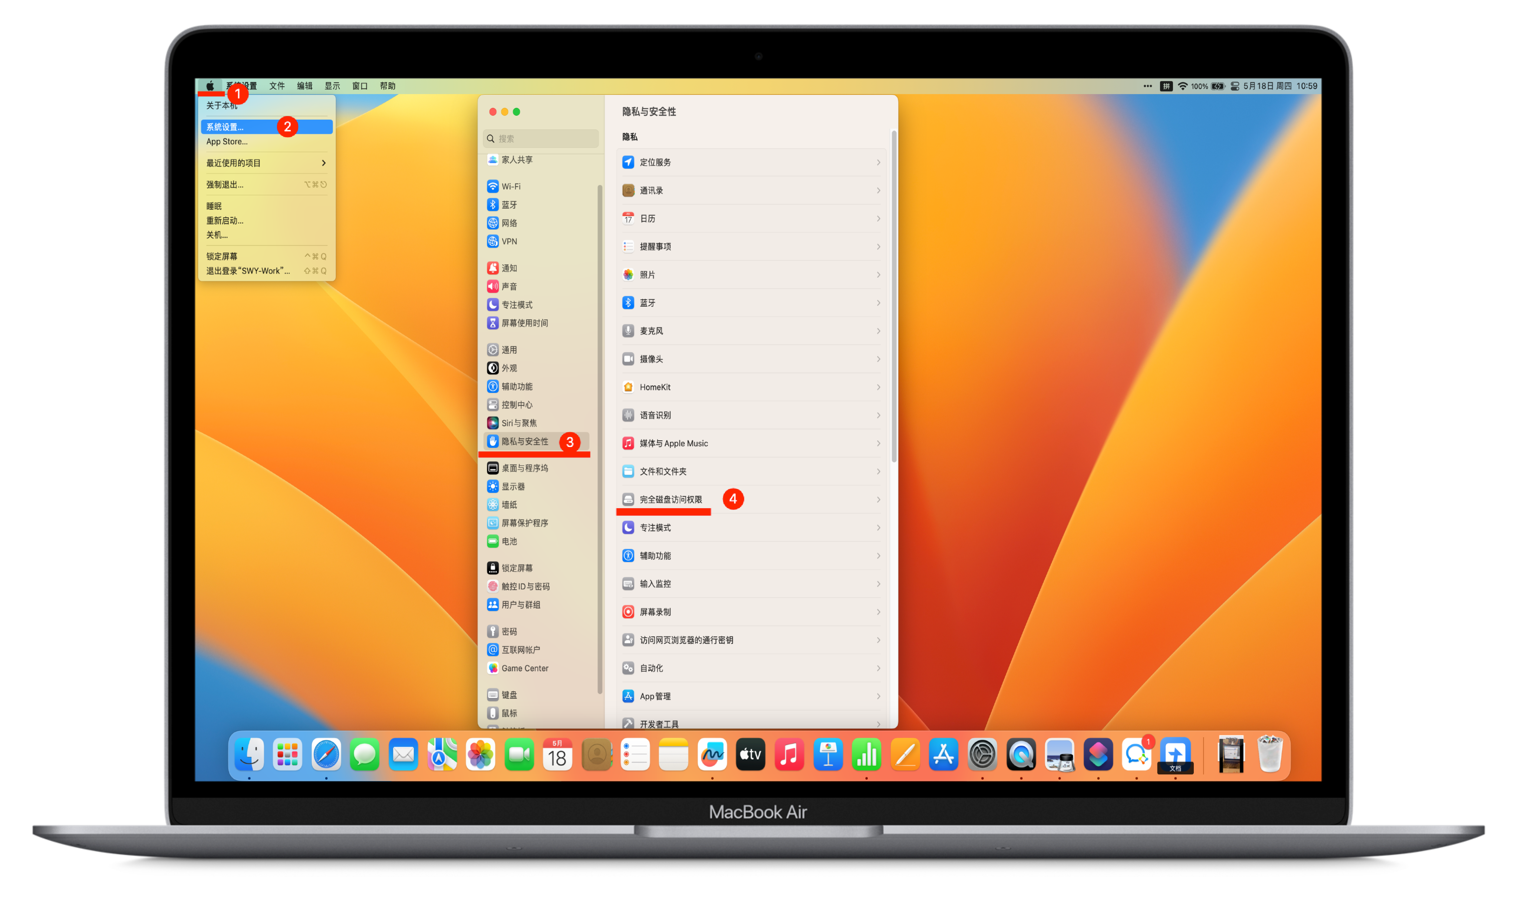Open App Store from the Dock
Image resolution: width=1519 pixels, height=900 pixels.
pos(943,754)
